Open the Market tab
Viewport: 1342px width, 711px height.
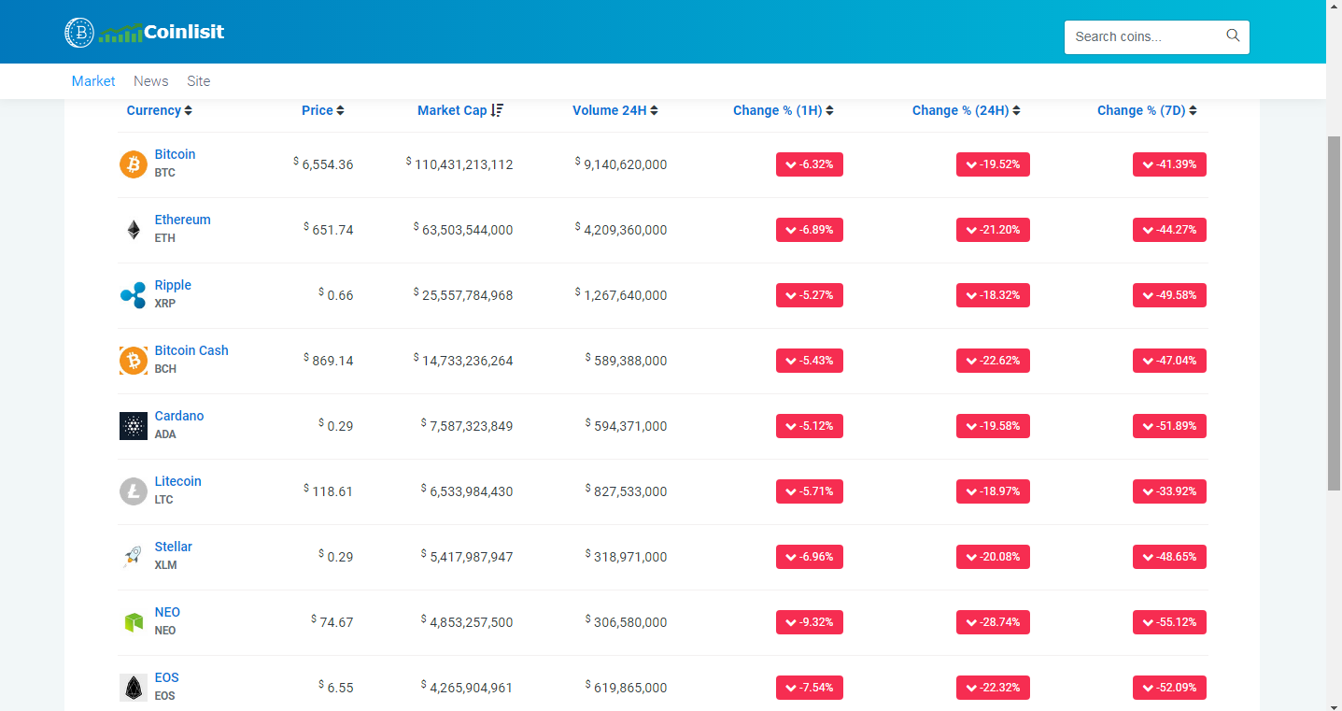pos(93,81)
